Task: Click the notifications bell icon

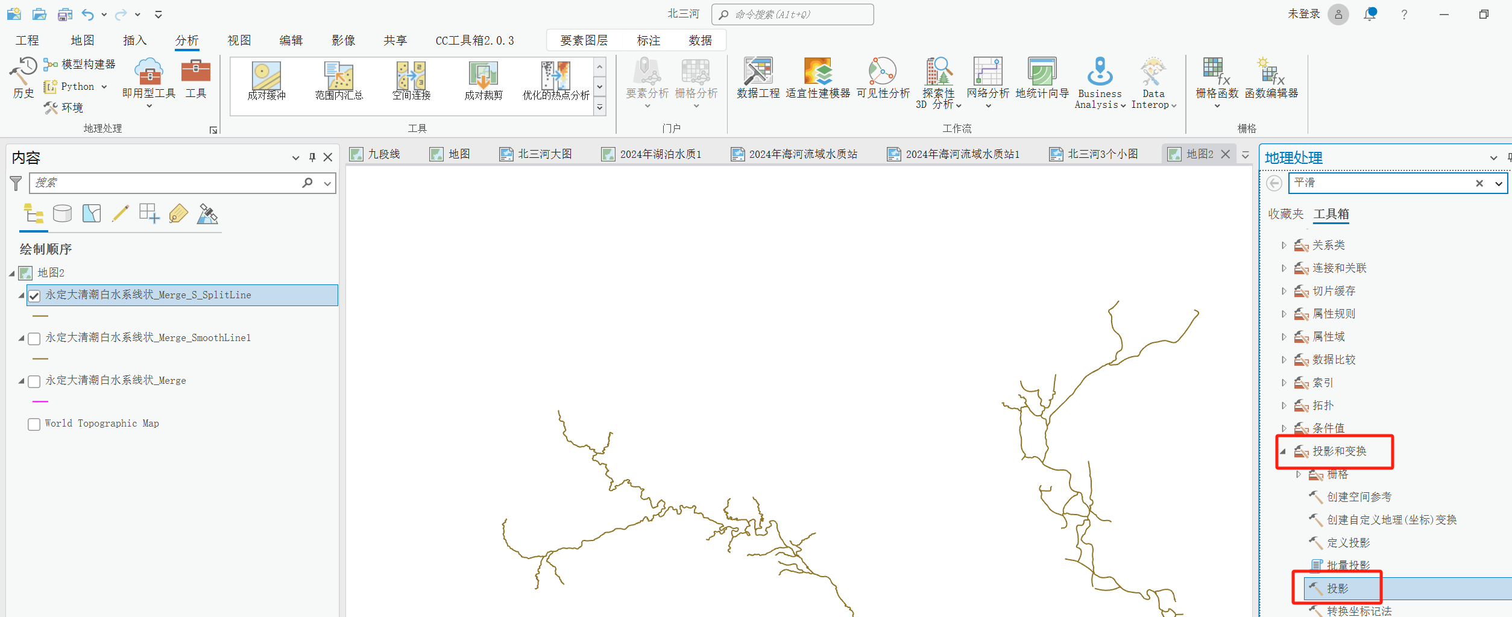Action: (x=1370, y=14)
